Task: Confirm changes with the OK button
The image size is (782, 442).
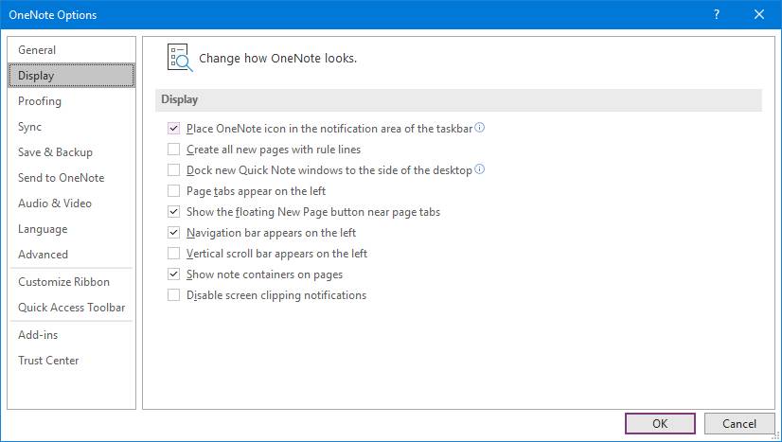Action: point(660,424)
